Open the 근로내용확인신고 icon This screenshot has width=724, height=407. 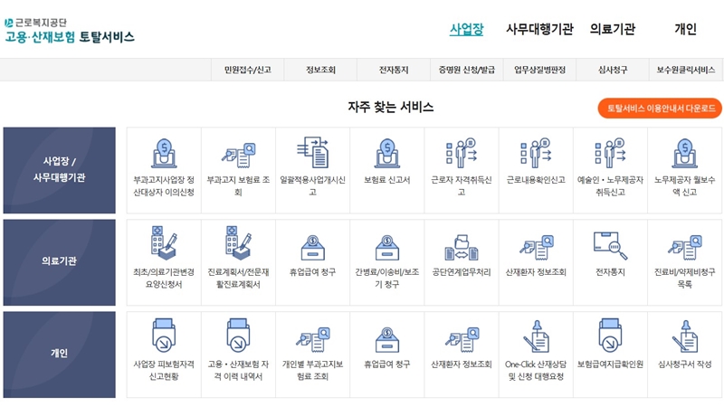[536, 153]
